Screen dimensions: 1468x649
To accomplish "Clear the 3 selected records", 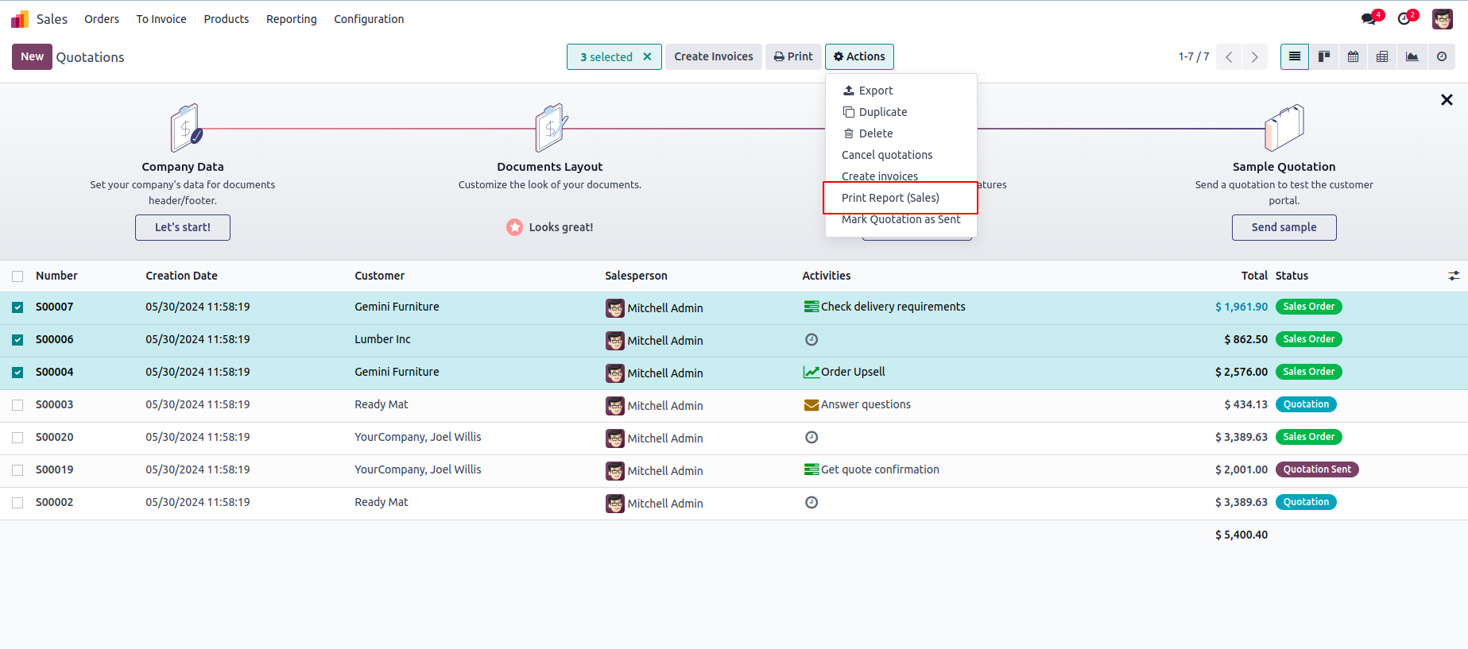I will click(x=648, y=56).
